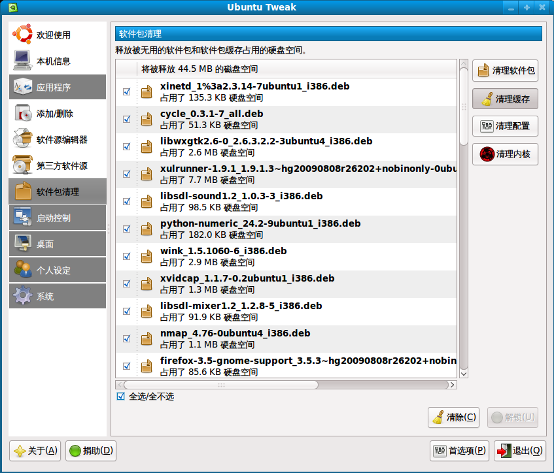Click the 个人设定 users icon
This screenshot has width=554, height=473.
(x=22, y=269)
